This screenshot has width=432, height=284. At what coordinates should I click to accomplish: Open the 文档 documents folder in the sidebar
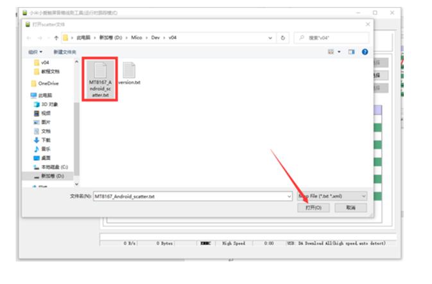[42, 131]
